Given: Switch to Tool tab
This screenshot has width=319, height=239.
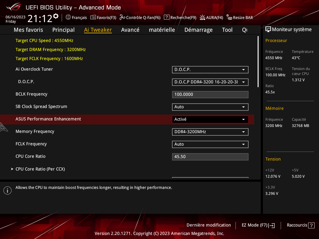Looking at the screenshot, I should [x=227, y=30].
